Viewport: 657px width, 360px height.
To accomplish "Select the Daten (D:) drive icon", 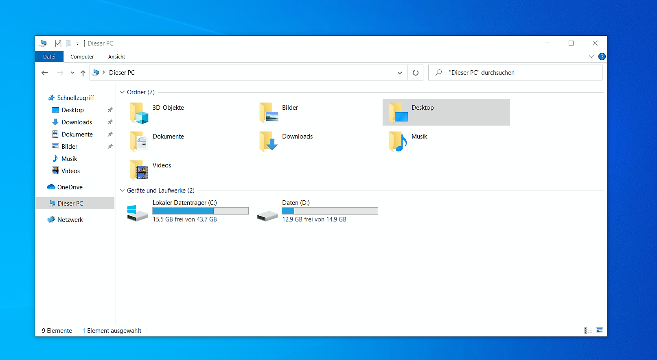I will 267,216.
